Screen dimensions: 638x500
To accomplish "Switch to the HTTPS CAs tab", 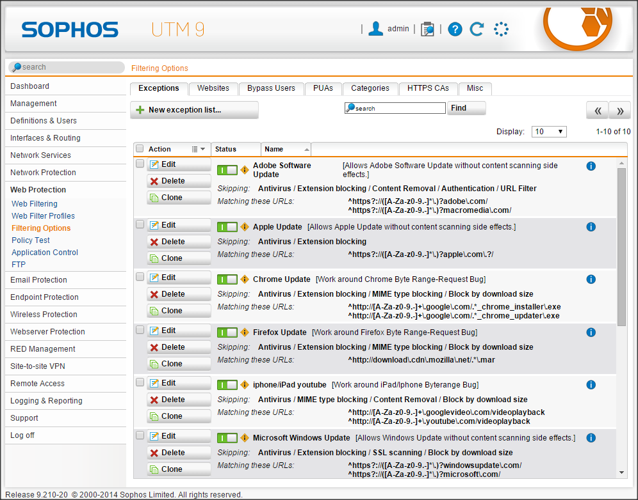I will click(x=428, y=88).
